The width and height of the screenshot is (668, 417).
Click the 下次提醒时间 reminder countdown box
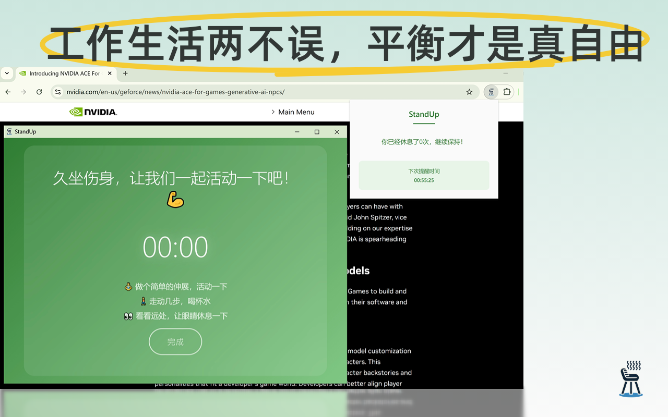pos(423,175)
